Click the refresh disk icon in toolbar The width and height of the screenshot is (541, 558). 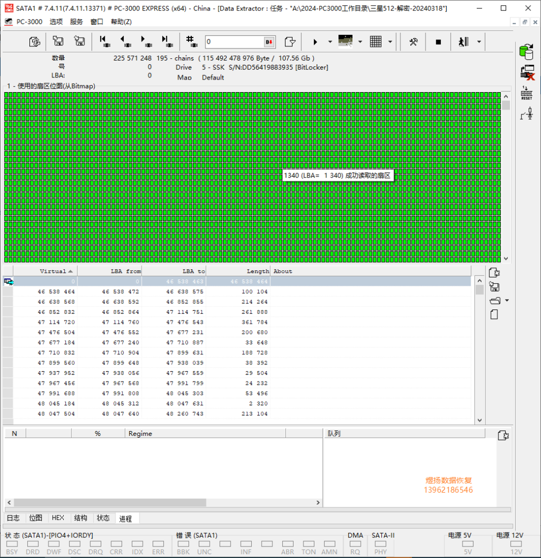[34, 42]
